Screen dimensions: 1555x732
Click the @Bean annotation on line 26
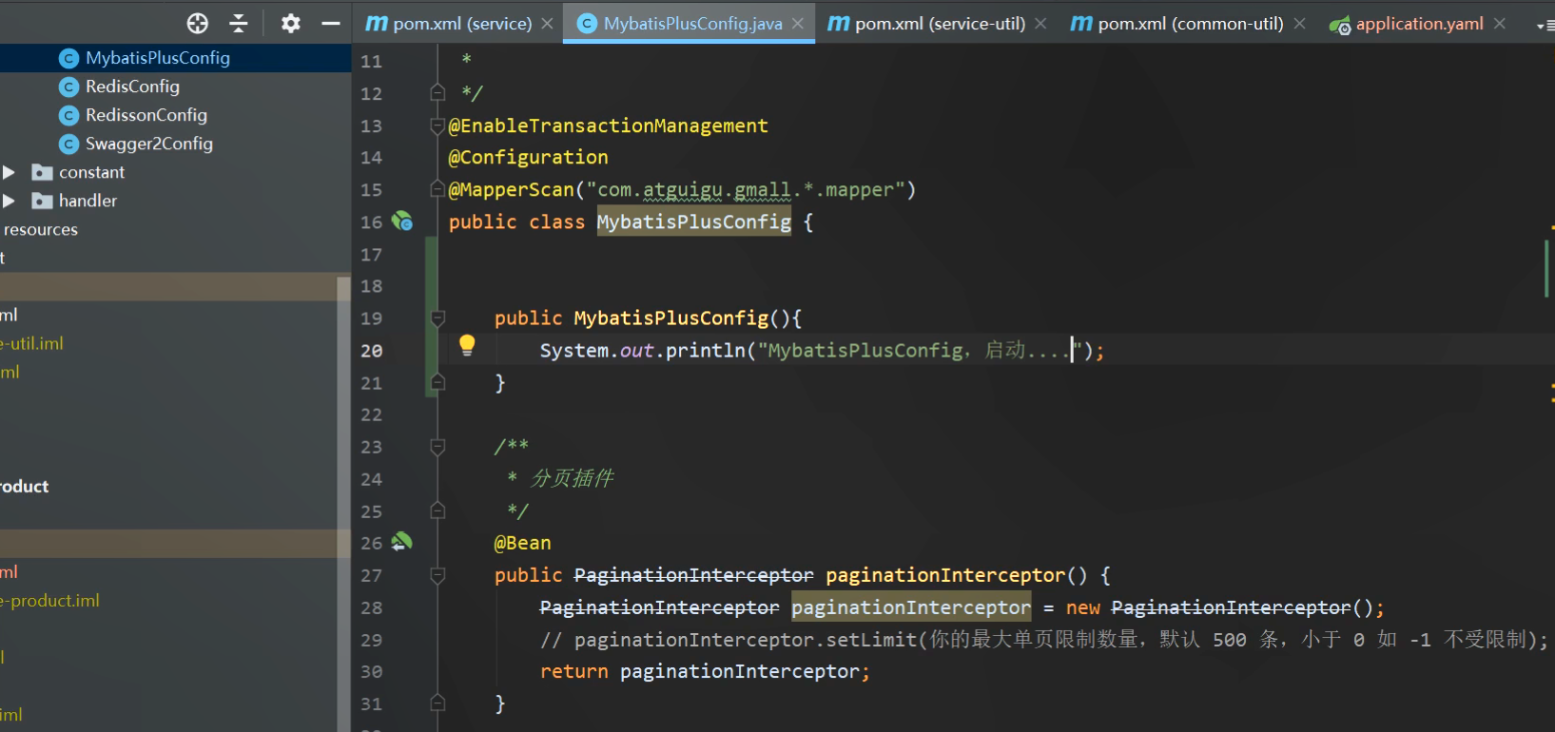click(x=522, y=543)
